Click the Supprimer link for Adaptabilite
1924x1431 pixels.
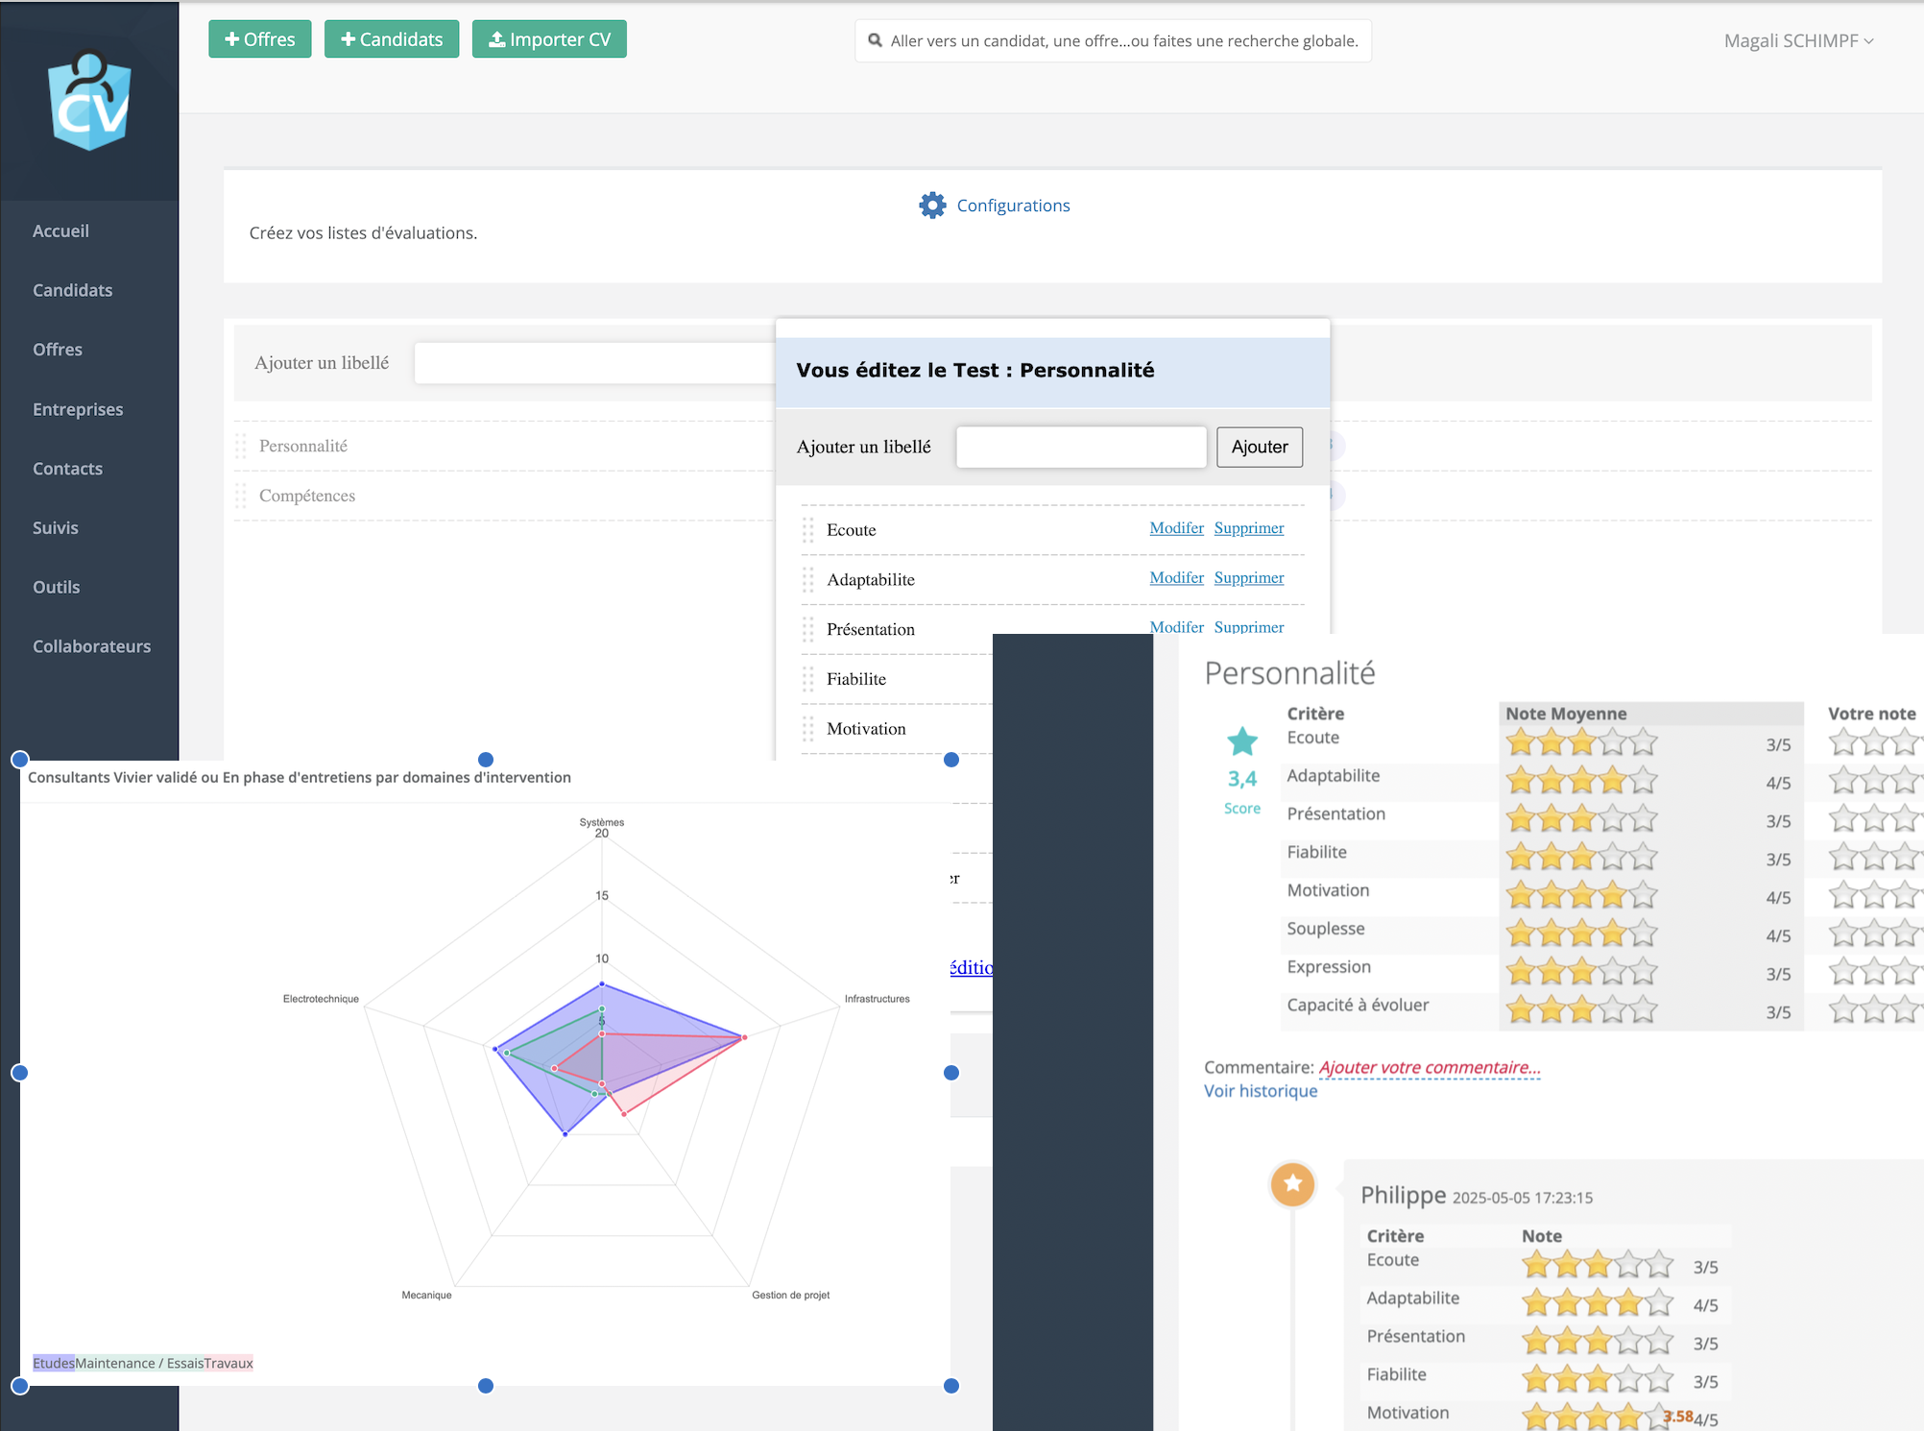(x=1248, y=578)
